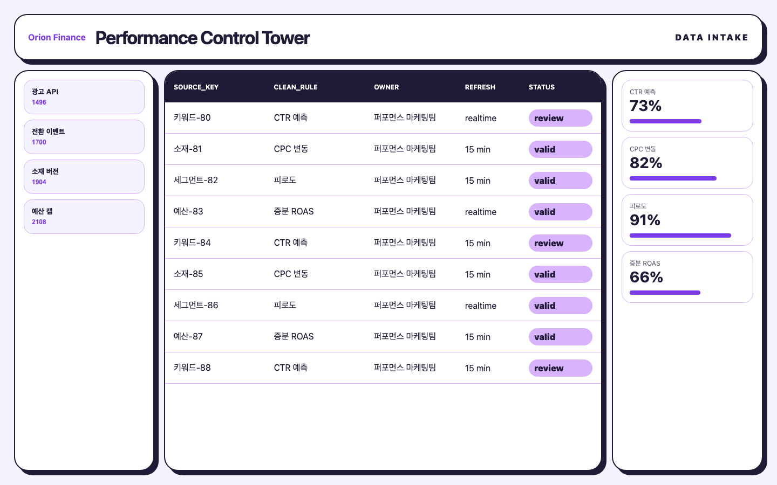777x485 pixels.
Task: Open the 소재 버전 source card
Action: (x=84, y=177)
